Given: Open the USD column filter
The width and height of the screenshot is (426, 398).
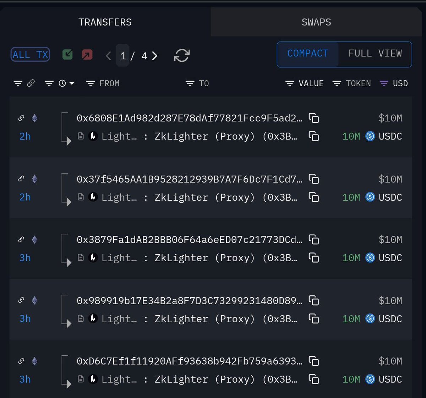Looking at the screenshot, I should pos(384,83).
